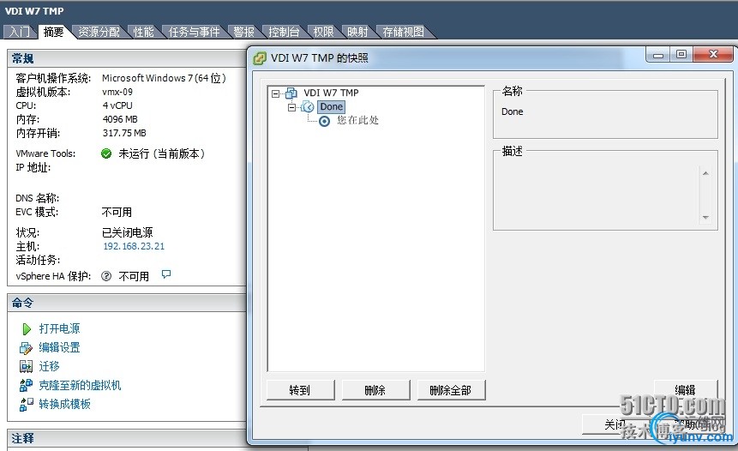Click the Done snapshot clock icon
The image size is (738, 451).
(308, 107)
